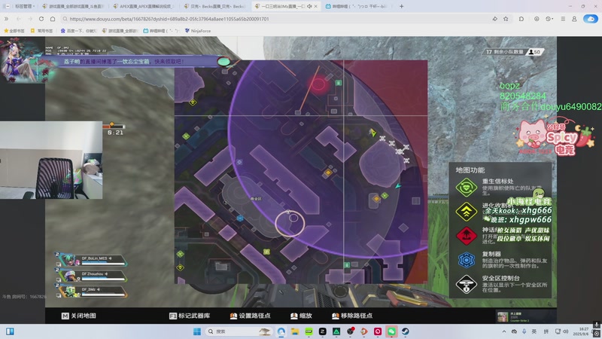Click the 设置路径点 option
602x339 pixels.
[251, 316]
